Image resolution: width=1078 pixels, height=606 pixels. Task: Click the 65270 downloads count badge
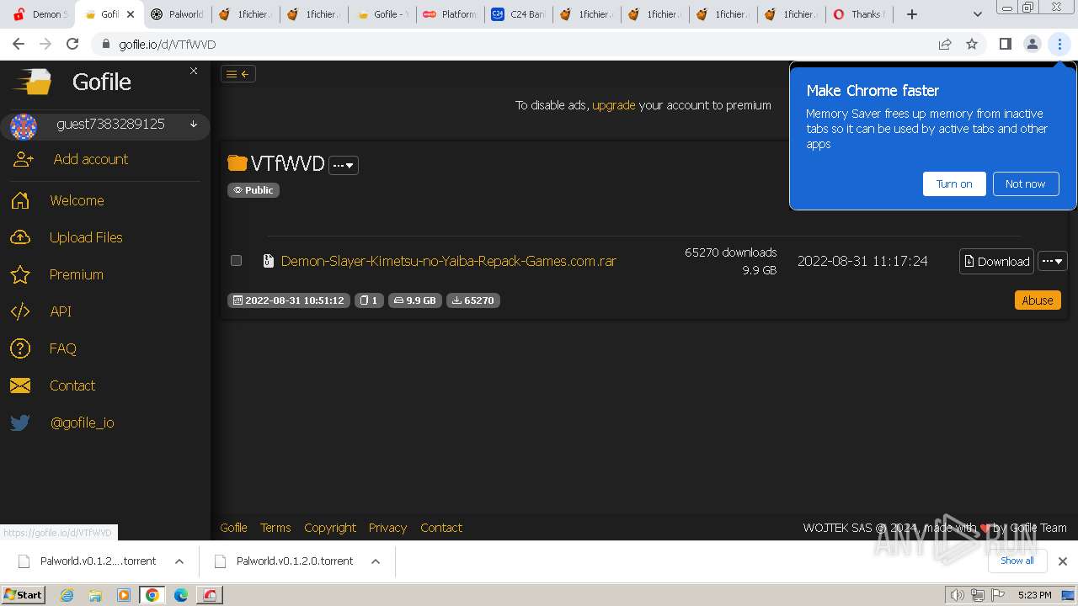click(x=473, y=300)
